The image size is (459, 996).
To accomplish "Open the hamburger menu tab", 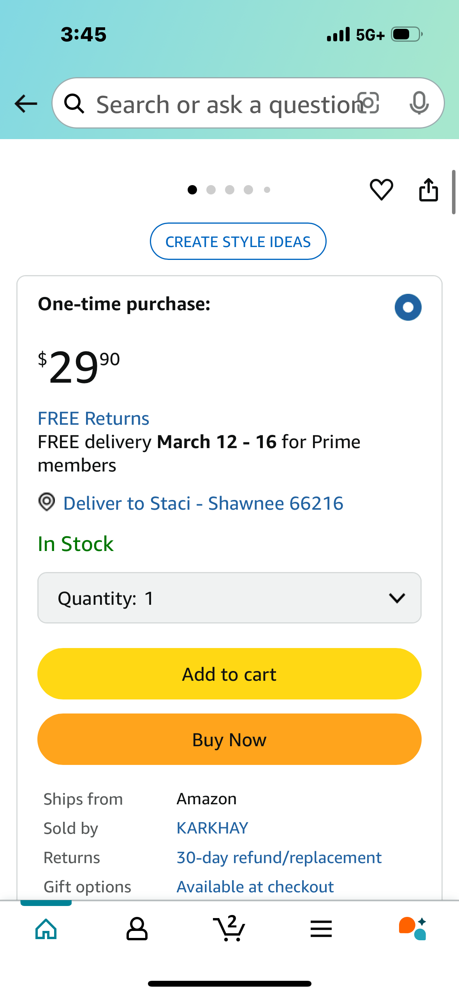I will coord(321,929).
